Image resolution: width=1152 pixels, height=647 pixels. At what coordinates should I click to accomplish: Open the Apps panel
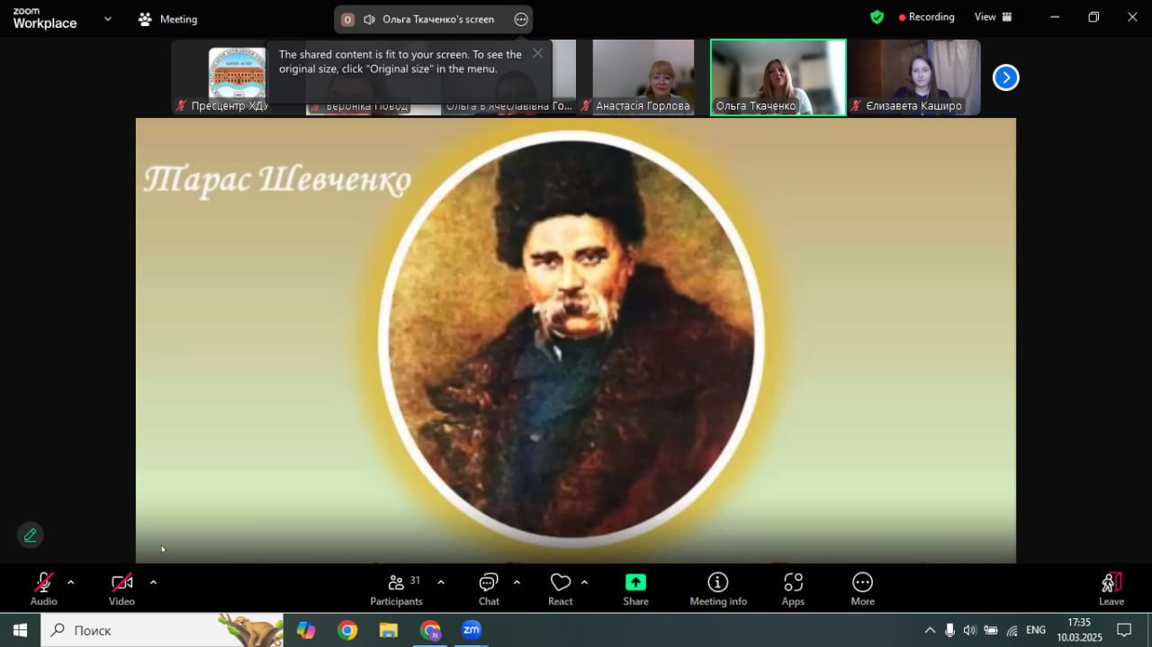(793, 589)
